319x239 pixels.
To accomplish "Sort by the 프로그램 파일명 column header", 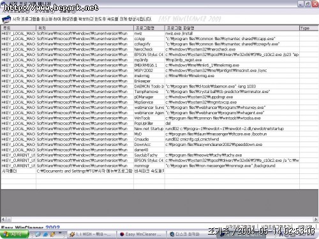I will [232, 28].
